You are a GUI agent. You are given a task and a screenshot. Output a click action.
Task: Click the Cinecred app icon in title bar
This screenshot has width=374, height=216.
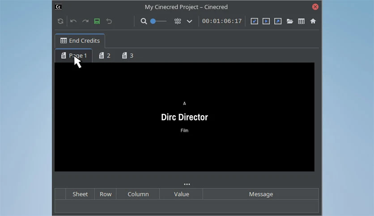coord(58,7)
